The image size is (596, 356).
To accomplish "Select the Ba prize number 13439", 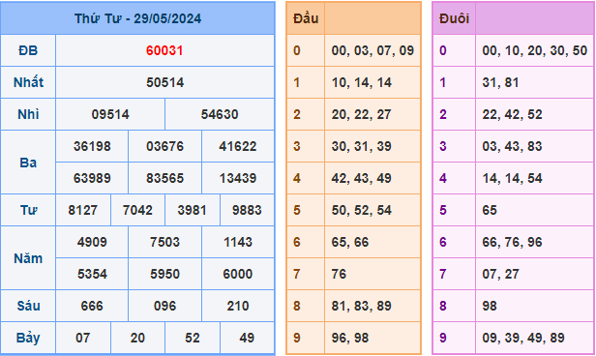I will point(238,178).
